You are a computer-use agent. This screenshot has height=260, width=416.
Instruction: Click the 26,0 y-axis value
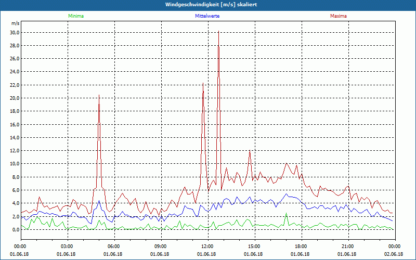(15, 59)
